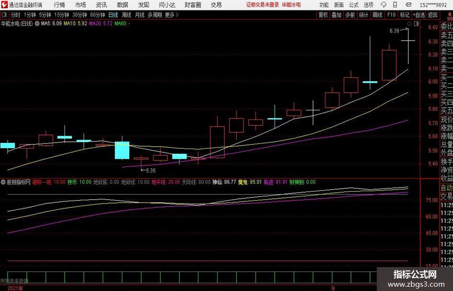Click the diamond icon at chart top-right
Viewport: 453px width, 291px height.
tap(409, 23)
